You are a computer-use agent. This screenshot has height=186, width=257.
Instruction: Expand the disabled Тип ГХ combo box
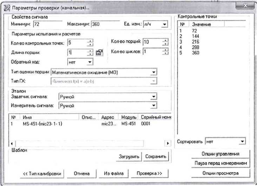pyautogui.click(x=153, y=81)
